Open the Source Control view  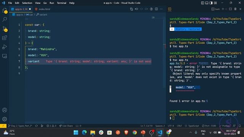[x=5, y=29]
